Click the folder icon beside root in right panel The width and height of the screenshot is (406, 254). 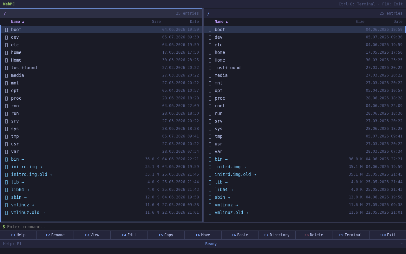210,106
